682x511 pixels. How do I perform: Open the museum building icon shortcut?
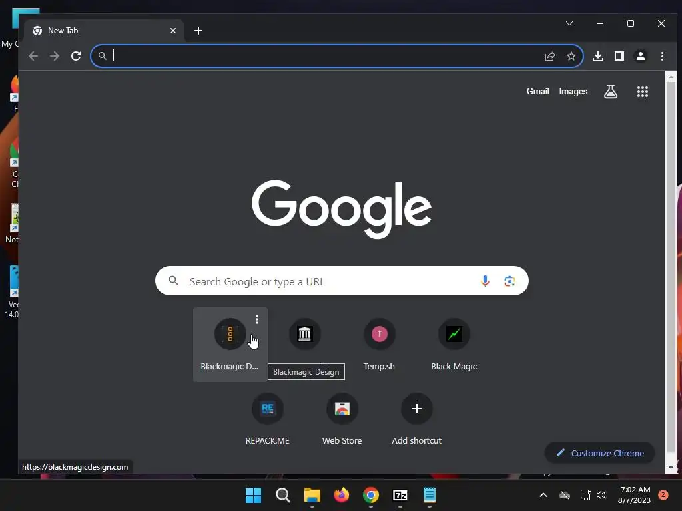(304, 334)
